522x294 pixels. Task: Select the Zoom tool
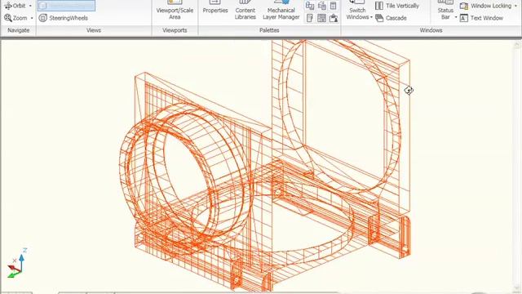(15, 18)
